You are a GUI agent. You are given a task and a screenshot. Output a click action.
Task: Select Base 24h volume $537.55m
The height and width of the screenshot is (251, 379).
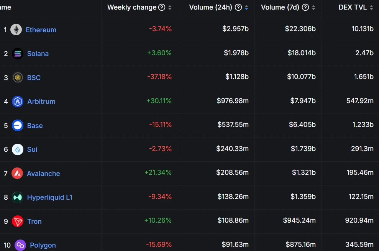(233, 125)
